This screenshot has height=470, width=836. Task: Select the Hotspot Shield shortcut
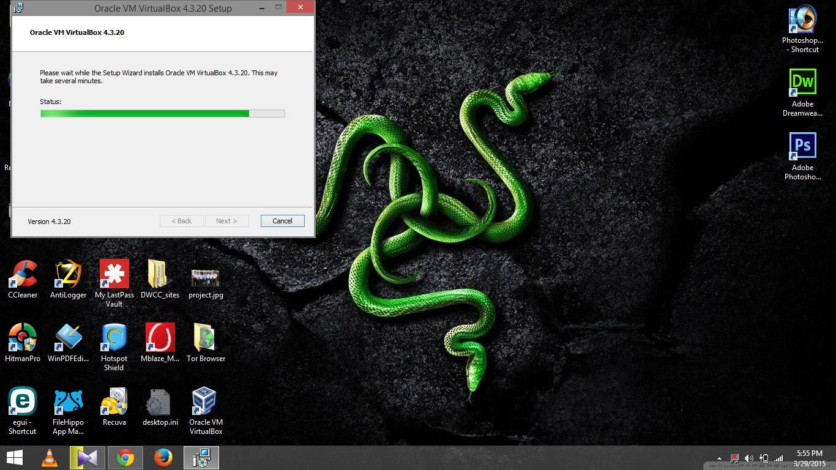point(114,347)
